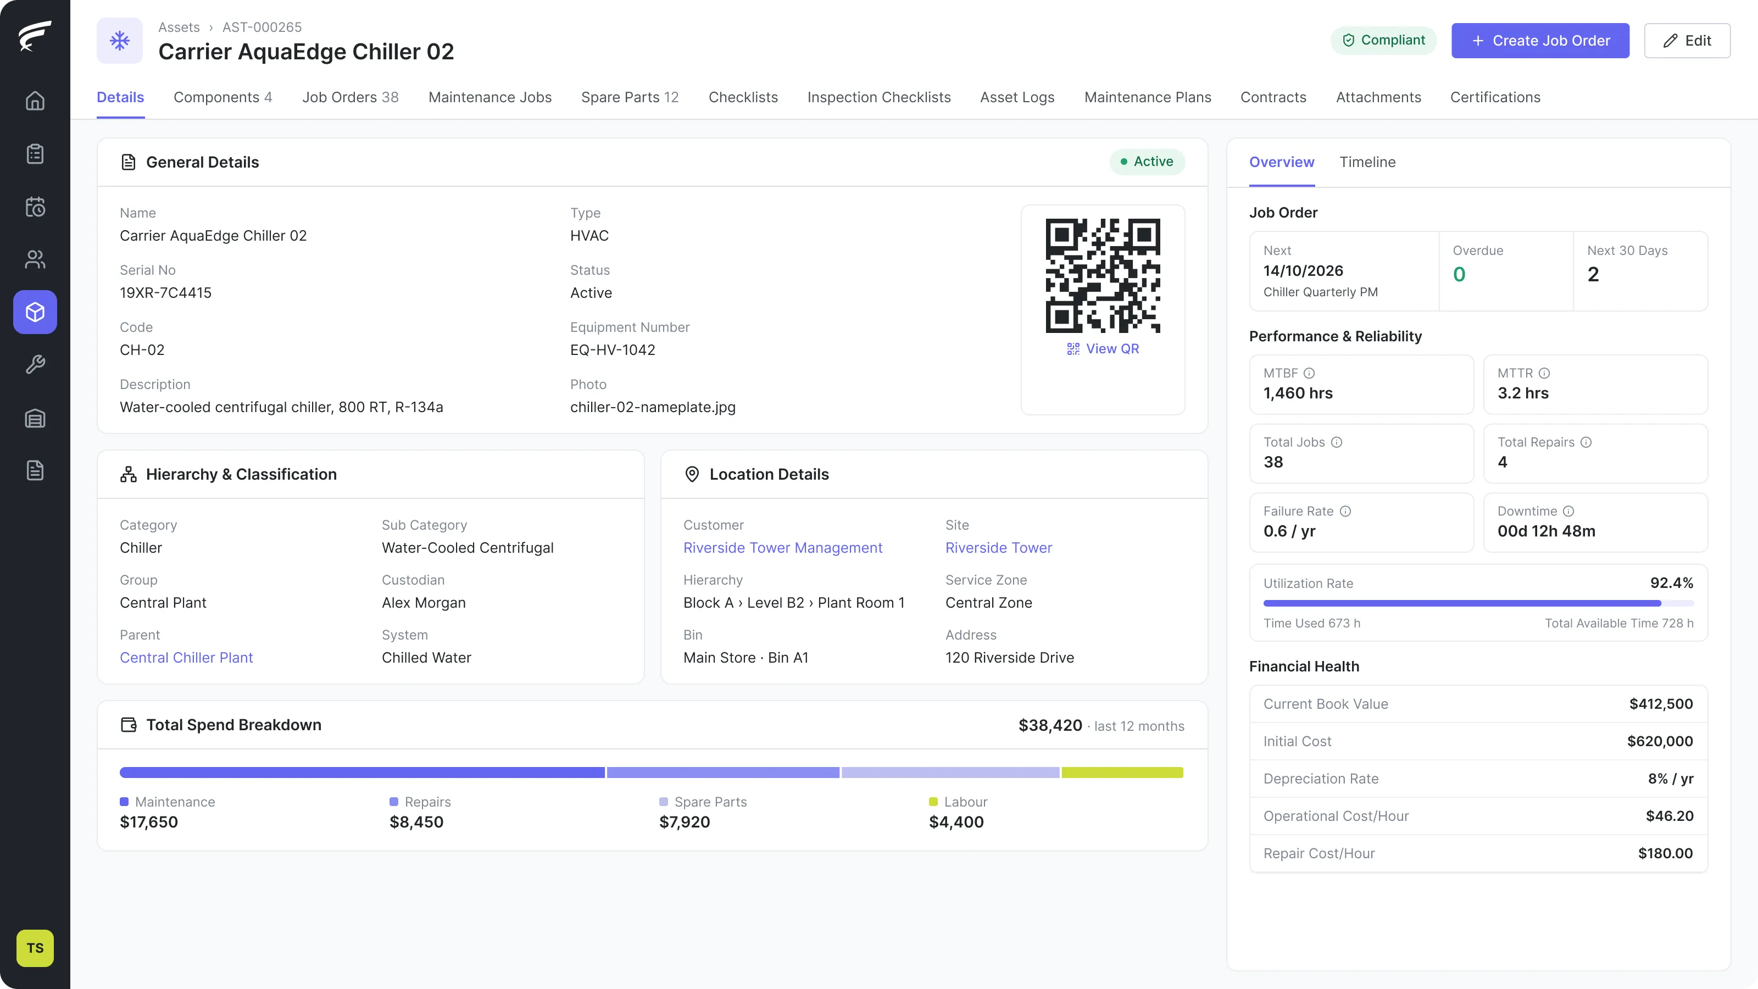Go to Assets breadcrumb
Screen dimensions: 1758x989
click(179, 27)
